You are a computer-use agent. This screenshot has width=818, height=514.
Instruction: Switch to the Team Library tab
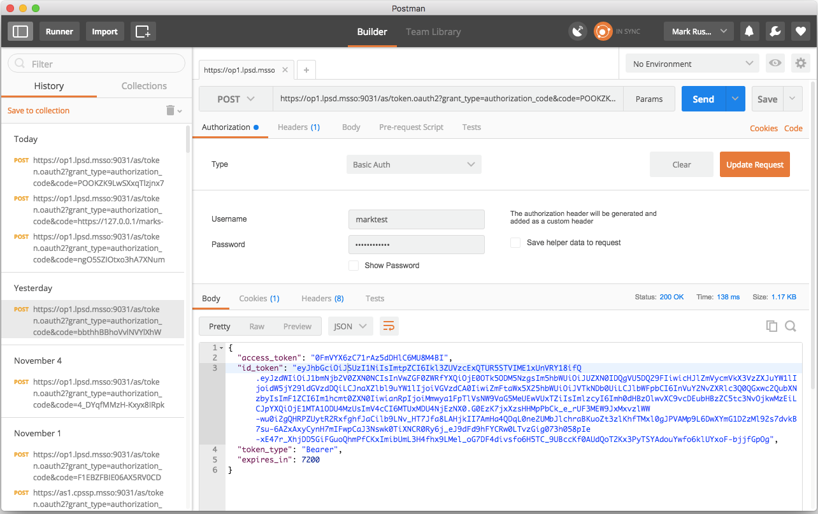(433, 32)
